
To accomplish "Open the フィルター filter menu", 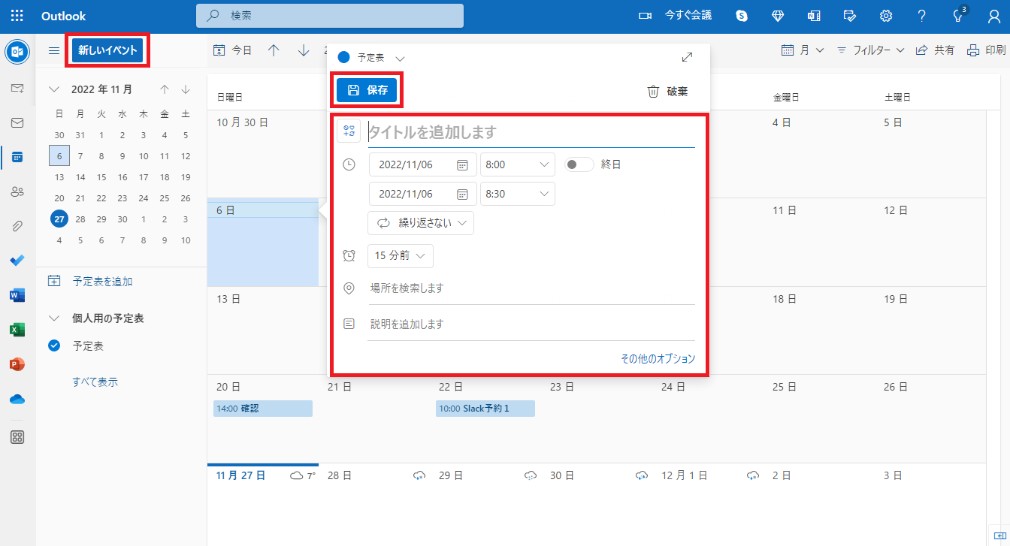I will (870, 50).
